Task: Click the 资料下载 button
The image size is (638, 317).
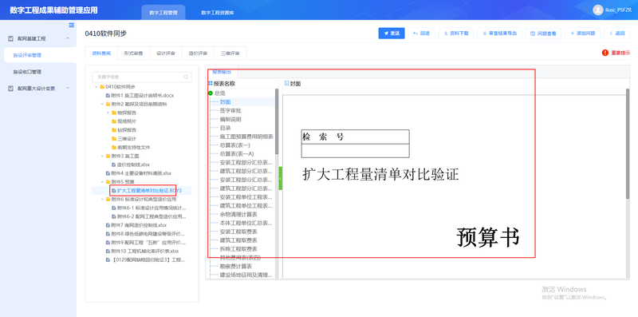Action: tap(456, 34)
